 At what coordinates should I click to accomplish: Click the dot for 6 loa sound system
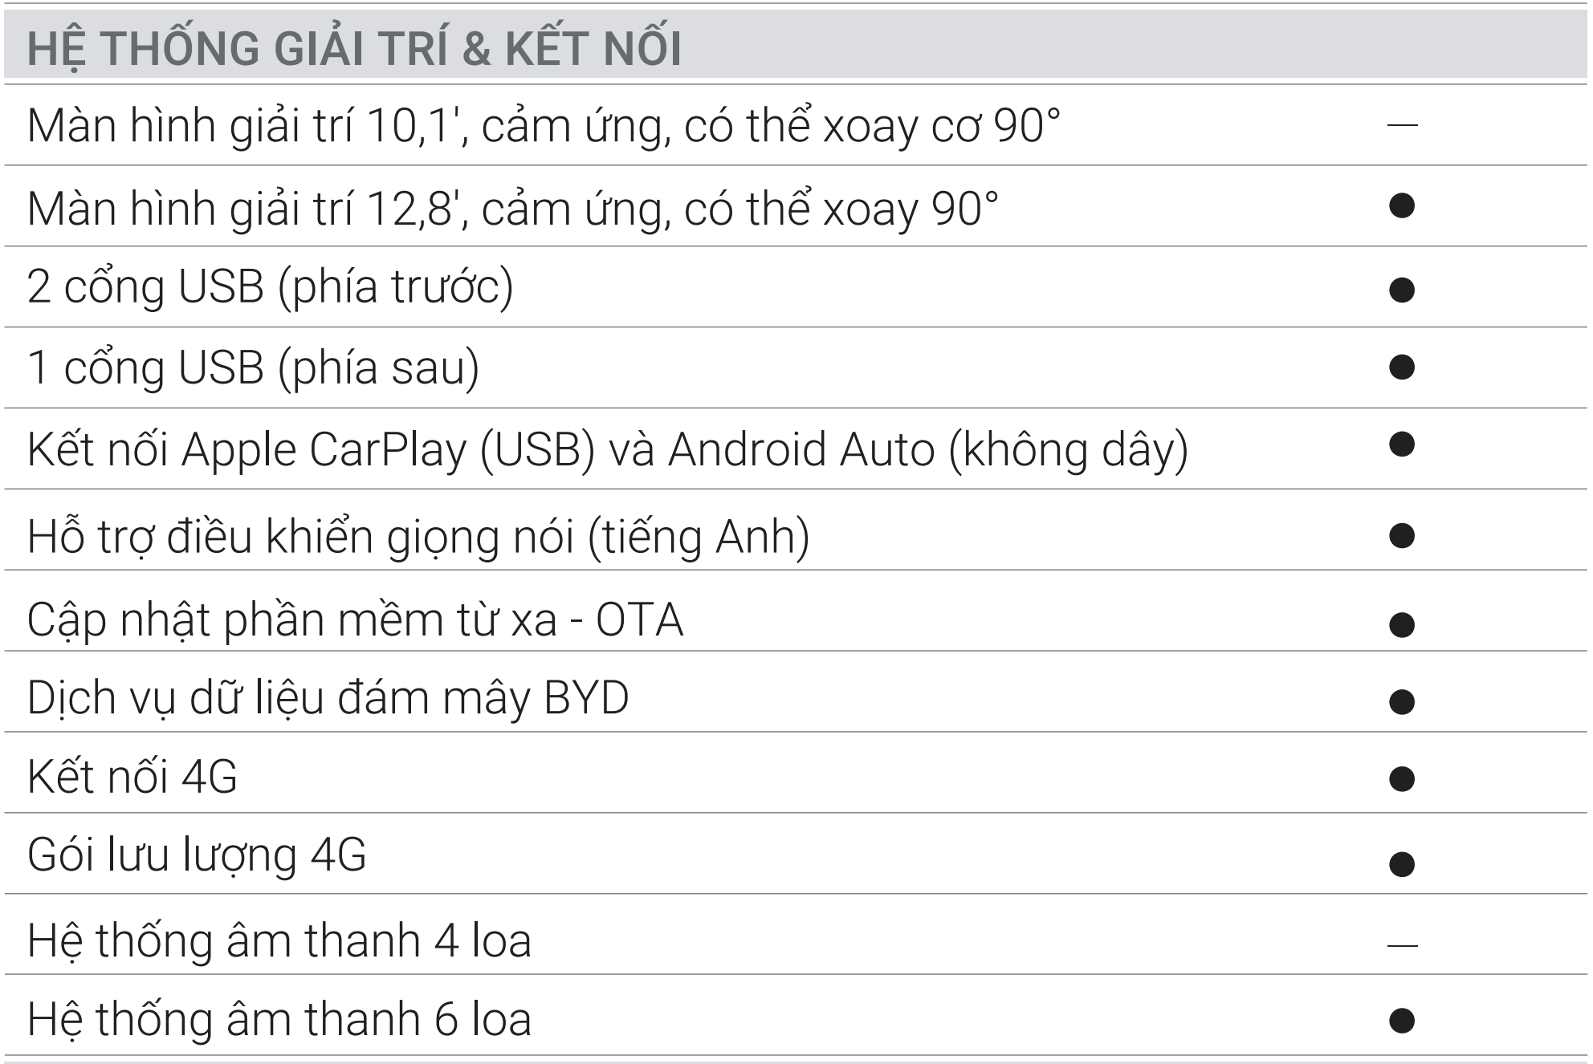click(x=1401, y=1020)
